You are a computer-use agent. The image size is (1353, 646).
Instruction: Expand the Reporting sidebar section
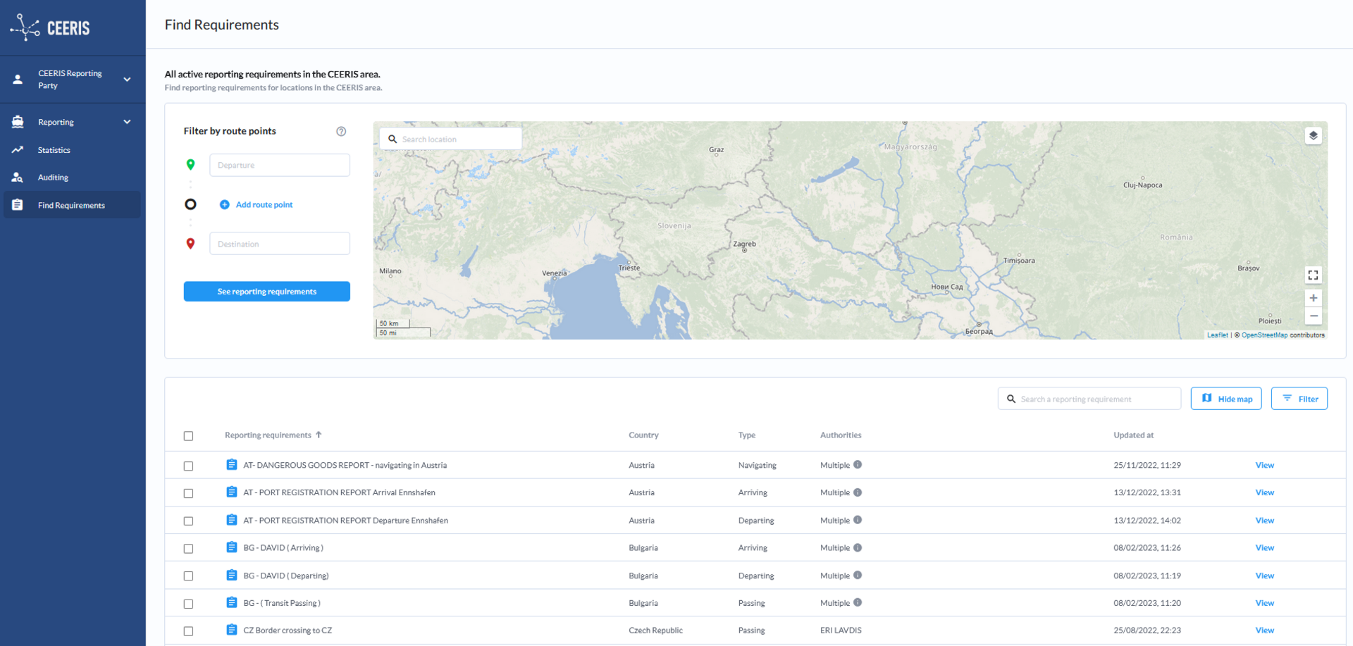click(x=127, y=122)
